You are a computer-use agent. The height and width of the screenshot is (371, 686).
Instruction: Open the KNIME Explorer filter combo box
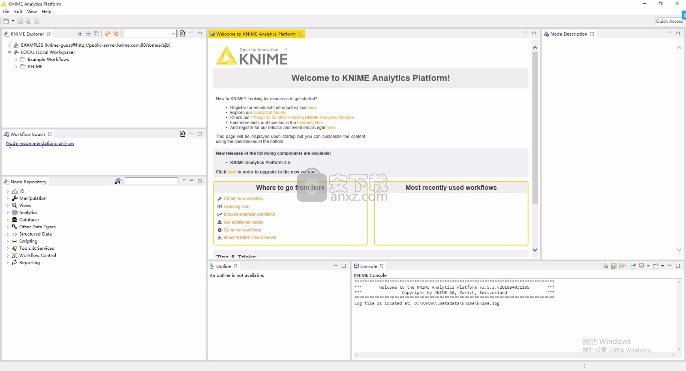tap(150, 33)
